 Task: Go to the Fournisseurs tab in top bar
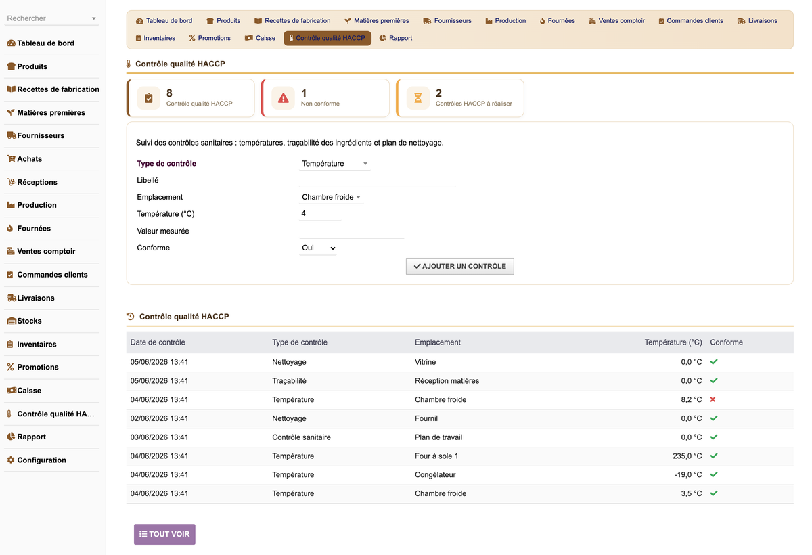point(447,21)
